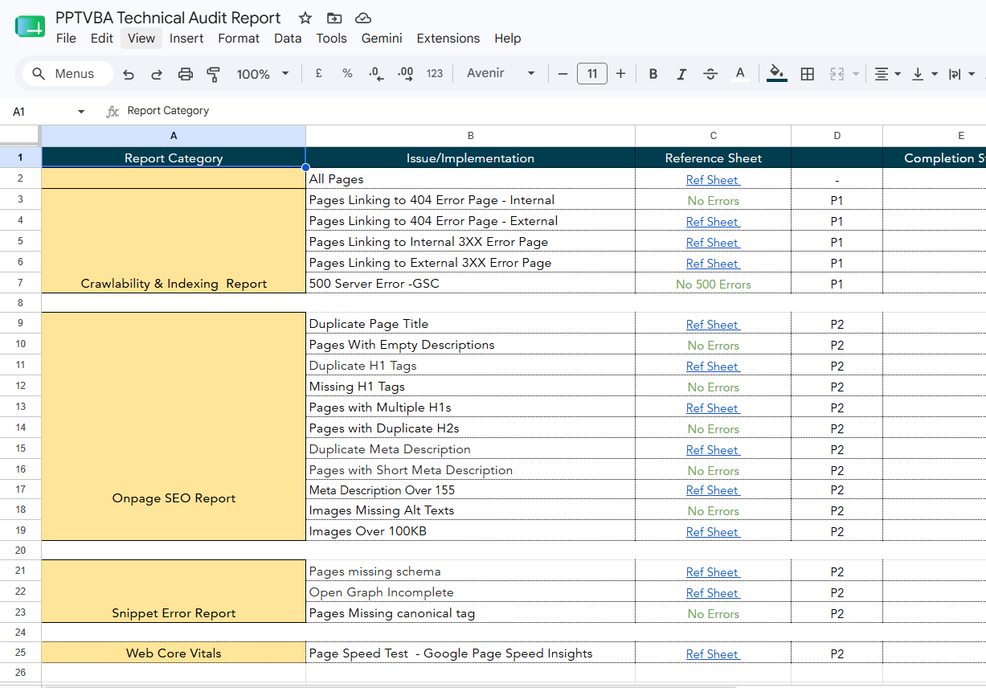
Task: Toggle italic formatting
Action: click(x=681, y=74)
